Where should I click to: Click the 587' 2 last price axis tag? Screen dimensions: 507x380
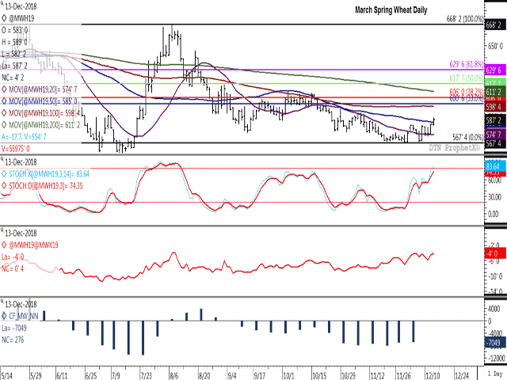(495, 120)
